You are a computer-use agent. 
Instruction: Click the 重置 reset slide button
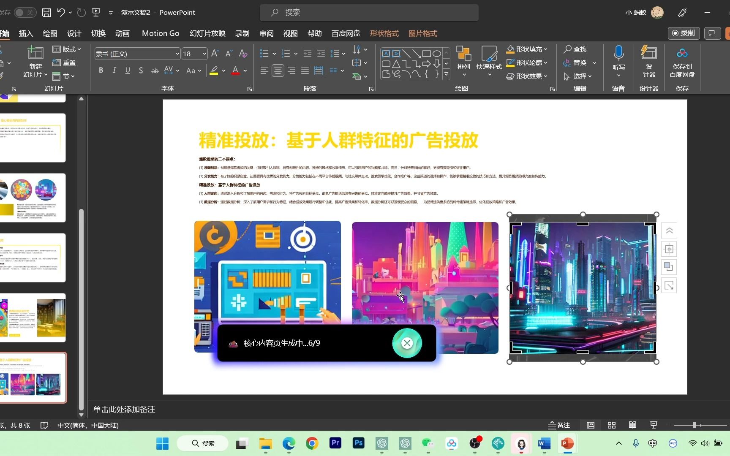(64, 62)
